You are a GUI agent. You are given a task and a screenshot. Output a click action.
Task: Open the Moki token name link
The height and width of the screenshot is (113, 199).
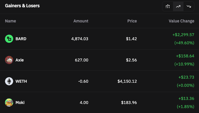point(20,103)
